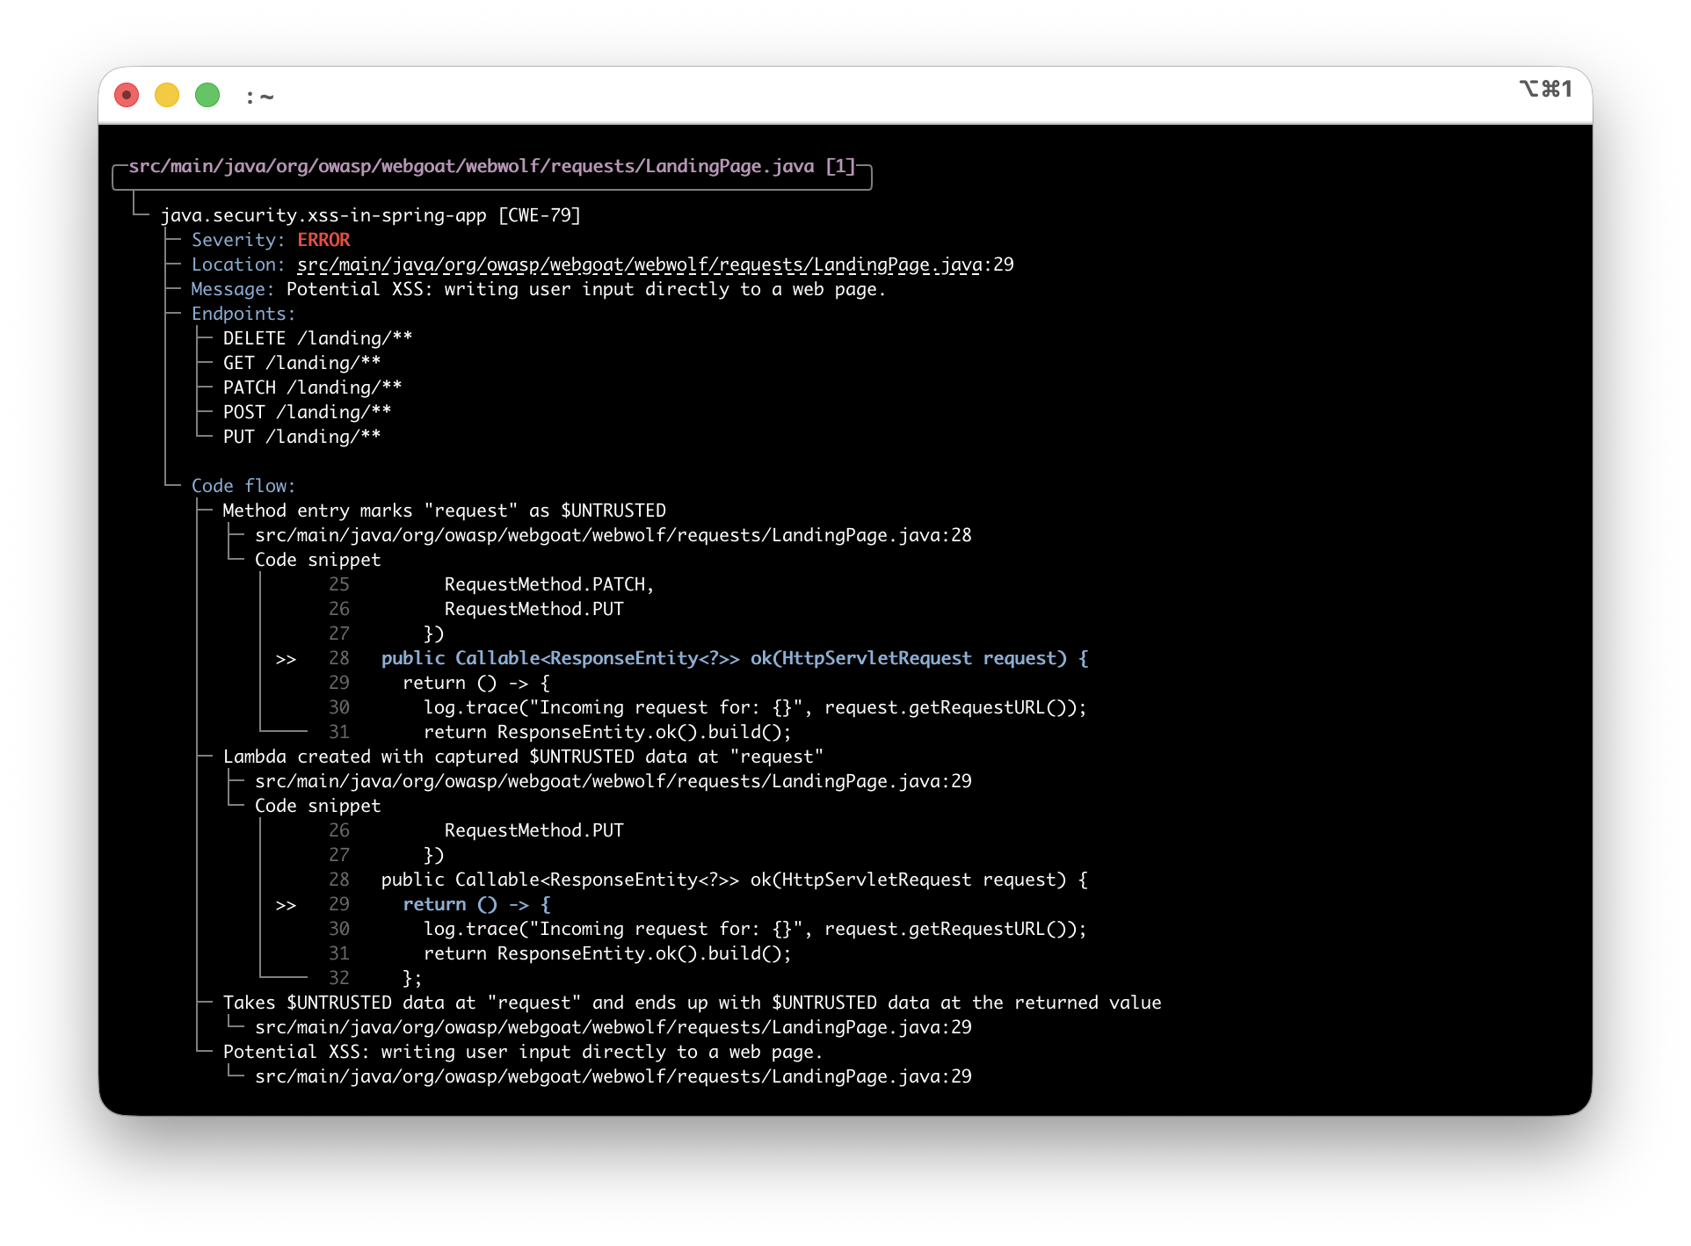This screenshot has height=1246, width=1691.
Task: Collapse the Code flow section
Action: coord(243,485)
